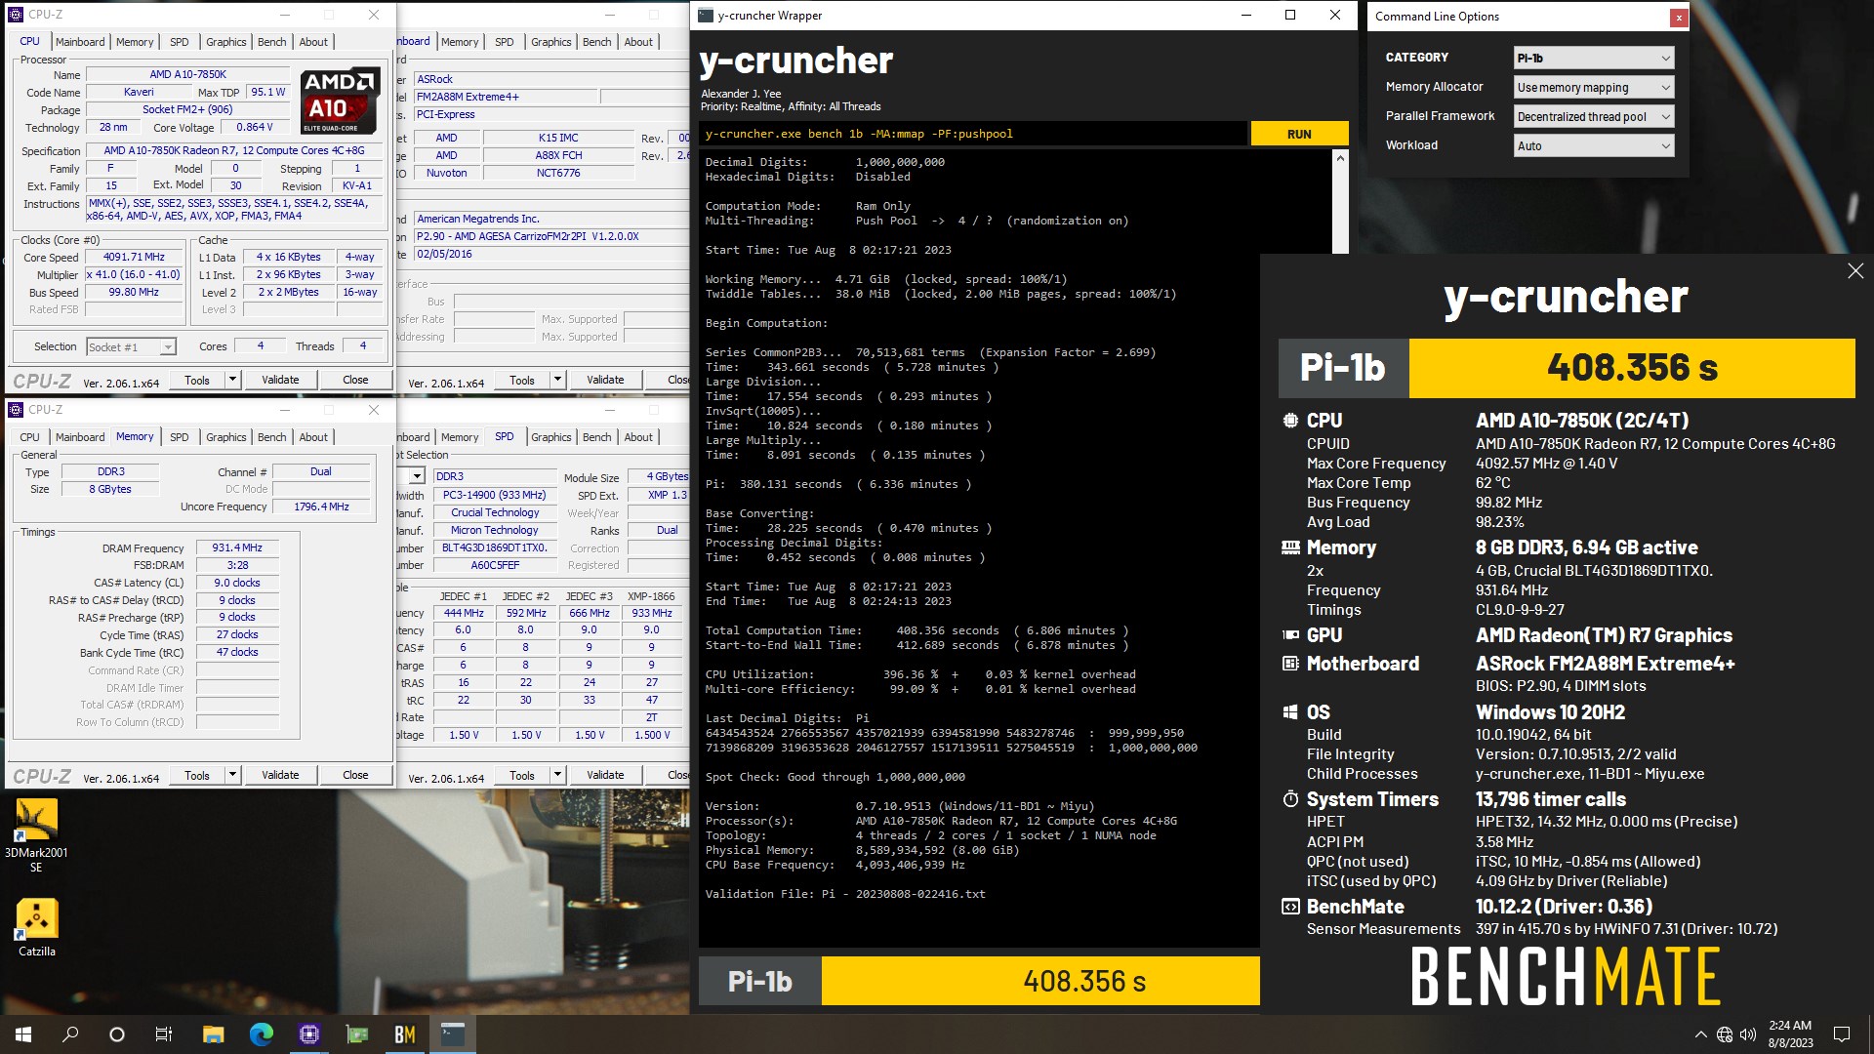Screen dimensions: 1874x1054
Task: Open the Catzilla desktop shortcut
Action: pyautogui.click(x=36, y=928)
